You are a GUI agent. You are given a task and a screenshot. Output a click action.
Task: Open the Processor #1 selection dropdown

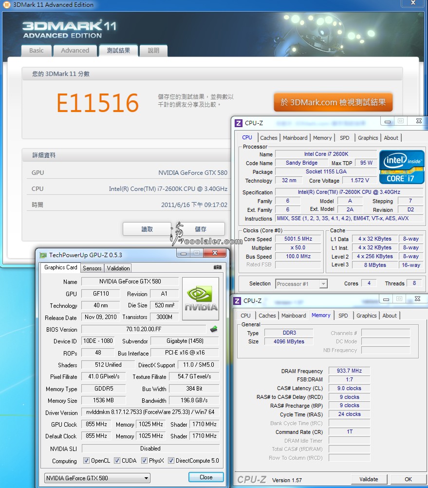301,284
